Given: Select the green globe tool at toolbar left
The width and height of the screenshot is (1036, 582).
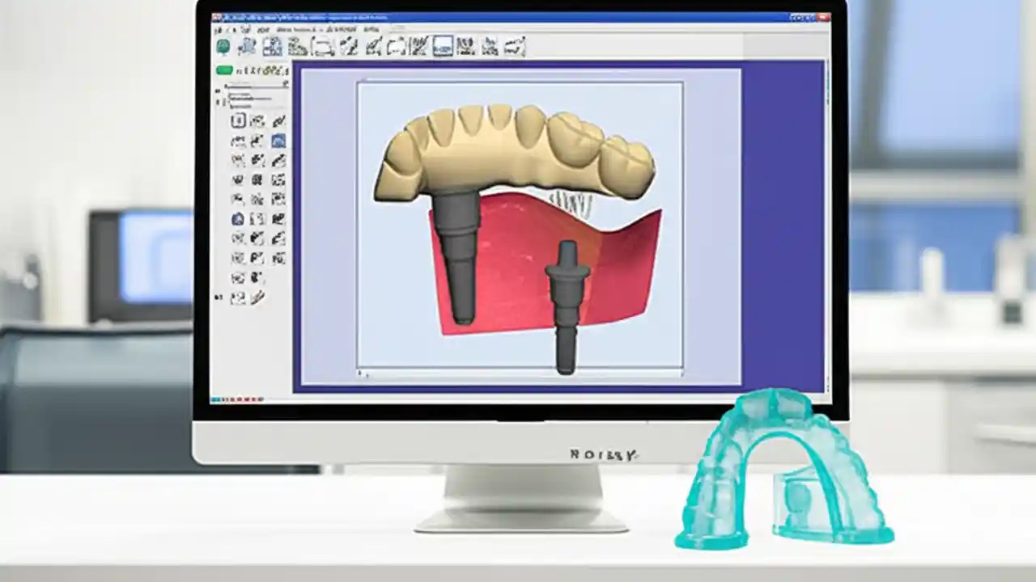Looking at the screenshot, I should point(223,46).
